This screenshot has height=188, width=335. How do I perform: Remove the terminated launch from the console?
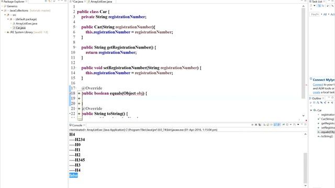click(x=256, y=125)
